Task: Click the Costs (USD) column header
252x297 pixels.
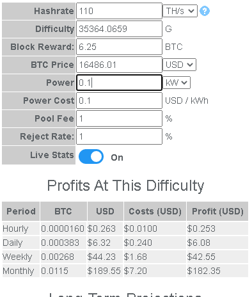Action: (x=155, y=211)
